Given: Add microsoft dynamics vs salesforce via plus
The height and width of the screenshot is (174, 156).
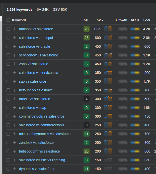Looking at the screenshot, I should coord(14,134).
